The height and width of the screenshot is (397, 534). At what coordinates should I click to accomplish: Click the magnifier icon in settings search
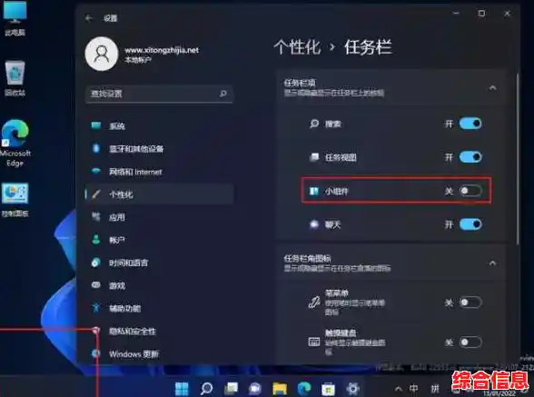(x=223, y=94)
